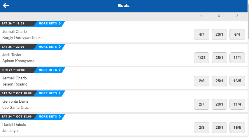Expand More Bets for Dubois vs Joyce
The height and width of the screenshot is (137, 249).
50,117
